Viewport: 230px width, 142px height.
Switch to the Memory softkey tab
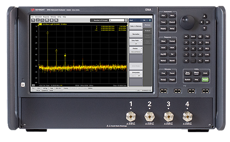pos(148,25)
